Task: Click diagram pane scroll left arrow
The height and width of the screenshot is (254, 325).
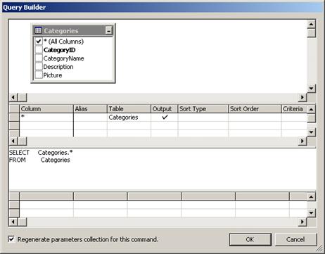Action: coord(13,97)
